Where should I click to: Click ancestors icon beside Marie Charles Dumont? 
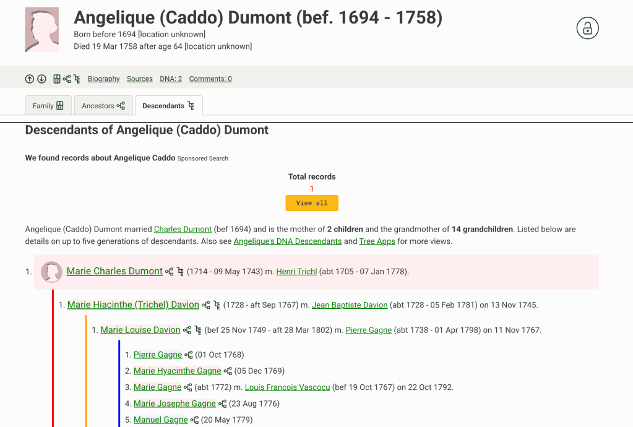pos(170,272)
